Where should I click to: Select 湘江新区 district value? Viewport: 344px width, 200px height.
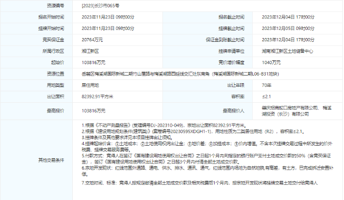90,51
